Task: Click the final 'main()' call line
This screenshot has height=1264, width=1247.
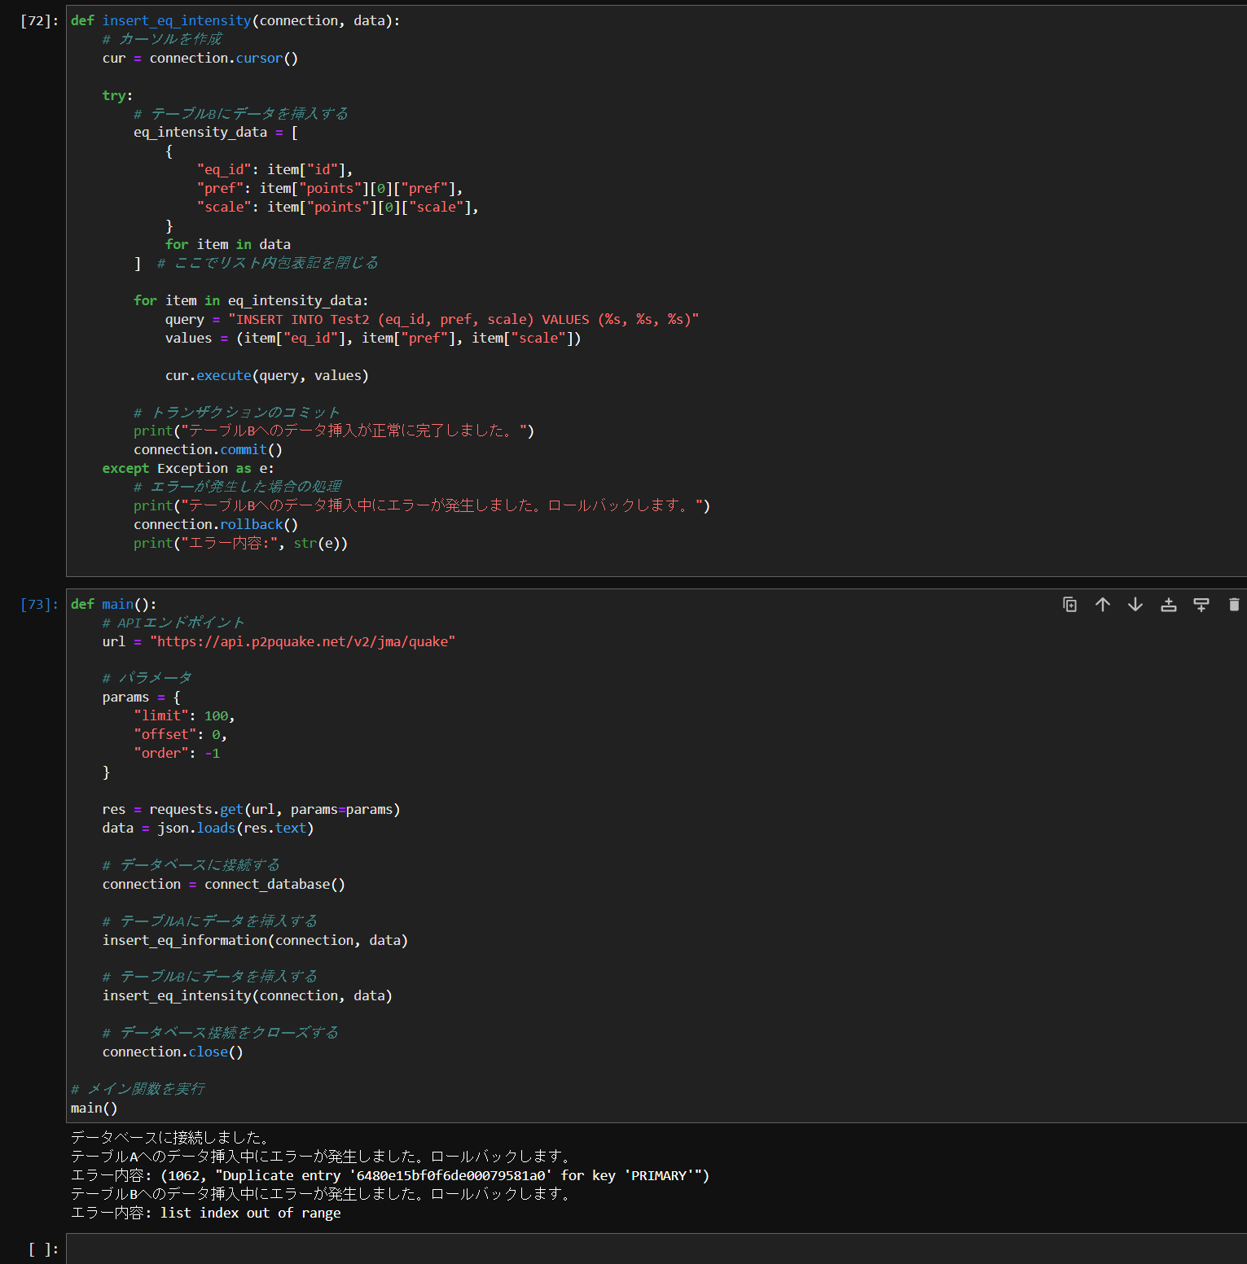Action: coord(94,1108)
